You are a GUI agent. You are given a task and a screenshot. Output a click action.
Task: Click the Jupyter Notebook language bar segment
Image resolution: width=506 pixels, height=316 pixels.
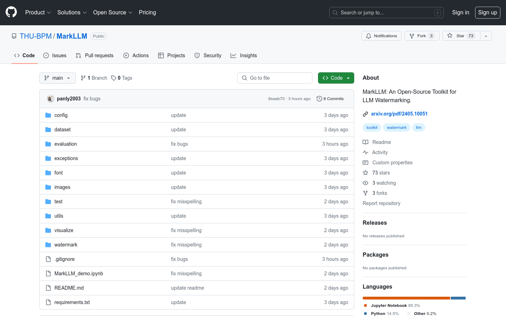[x=406, y=298]
